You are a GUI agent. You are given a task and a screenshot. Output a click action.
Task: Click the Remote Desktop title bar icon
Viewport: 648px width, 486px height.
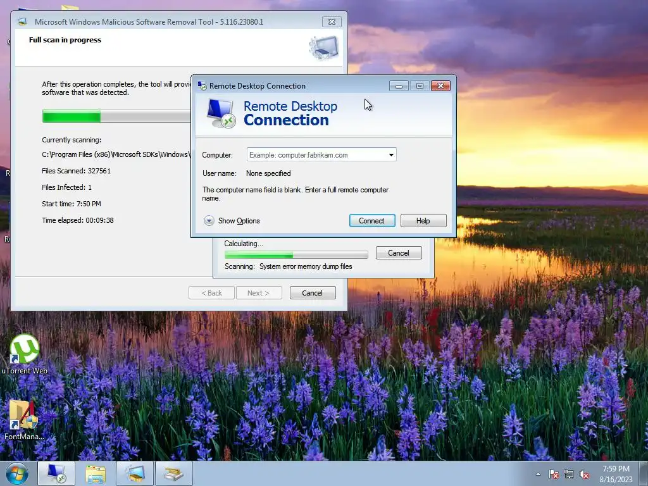pos(202,86)
